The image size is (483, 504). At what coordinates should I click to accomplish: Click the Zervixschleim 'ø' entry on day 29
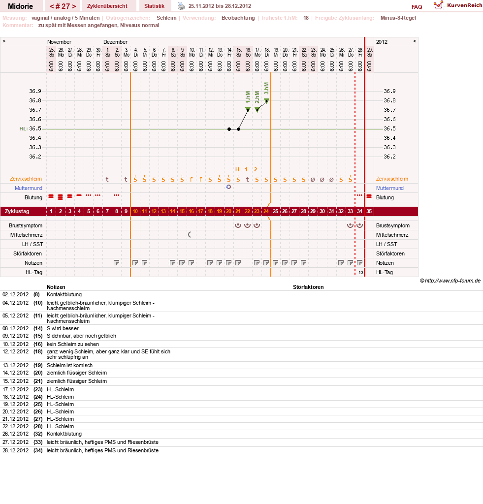[313, 179]
